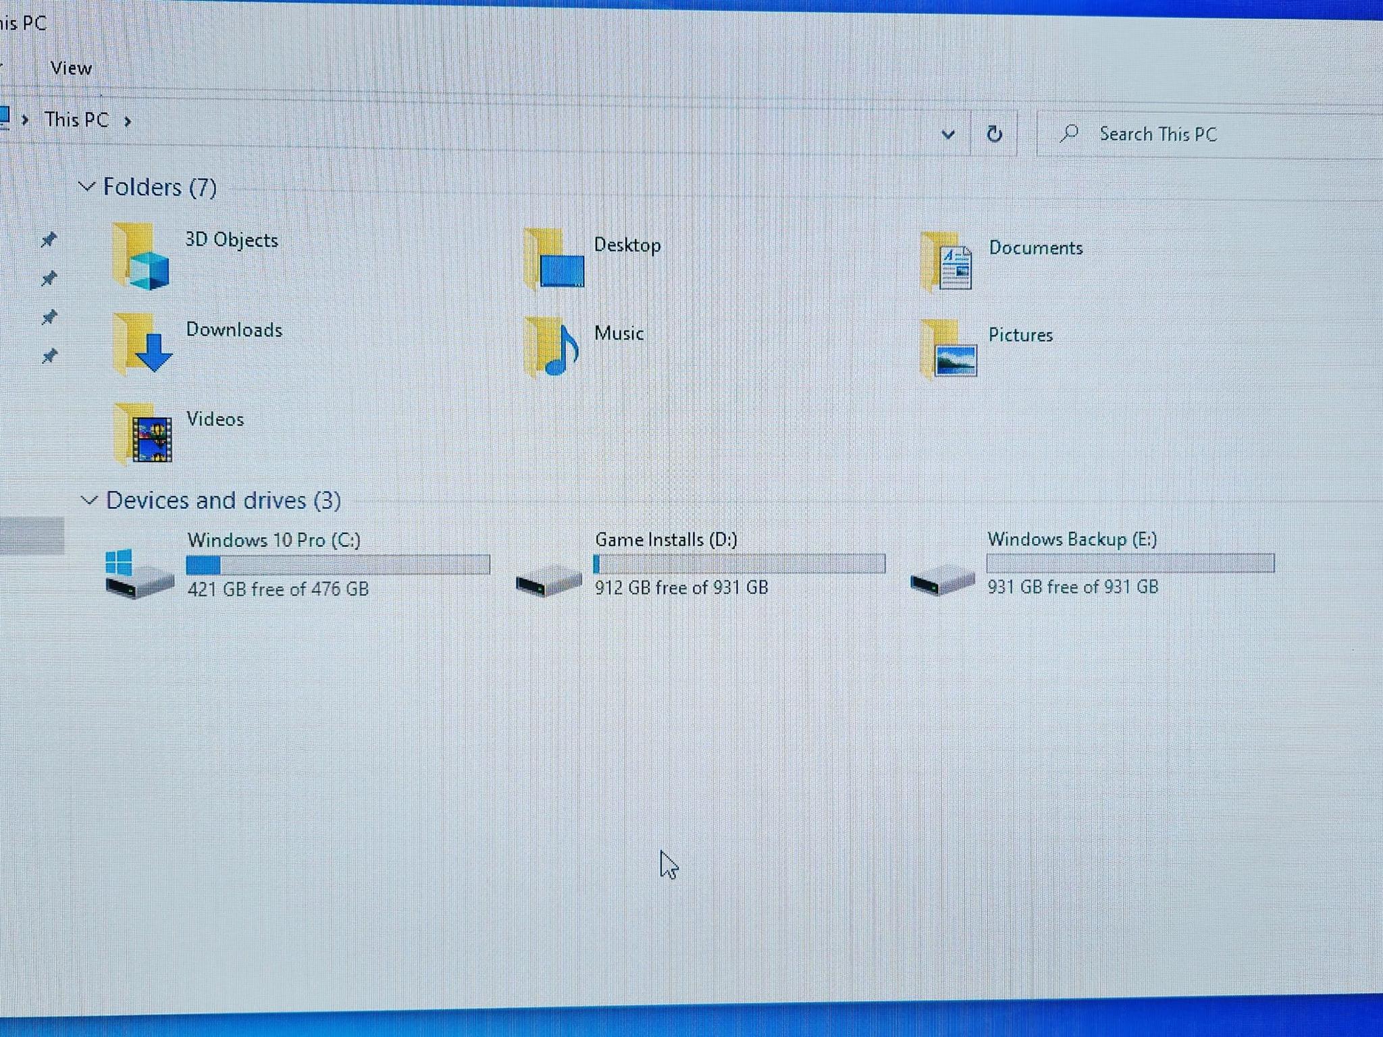The image size is (1383, 1037).
Task: Select the Windows Backup (E:) drive icon
Action: click(943, 580)
